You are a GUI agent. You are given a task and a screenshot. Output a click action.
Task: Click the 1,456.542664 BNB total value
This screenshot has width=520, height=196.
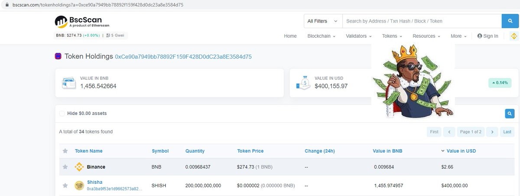point(98,86)
